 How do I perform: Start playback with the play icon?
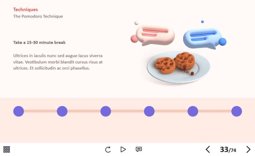[123, 149]
